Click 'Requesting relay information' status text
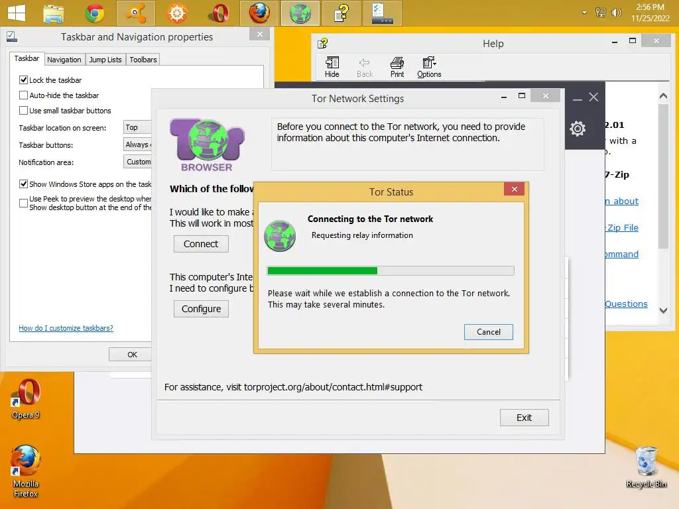This screenshot has width=679, height=509. click(362, 235)
